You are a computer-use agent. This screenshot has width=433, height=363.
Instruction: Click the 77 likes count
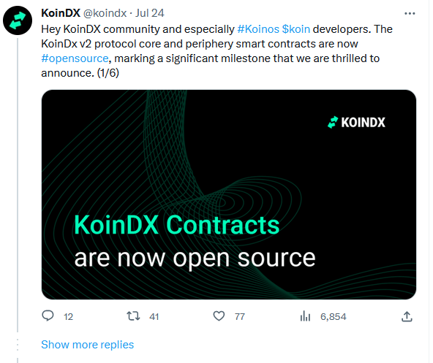click(240, 317)
